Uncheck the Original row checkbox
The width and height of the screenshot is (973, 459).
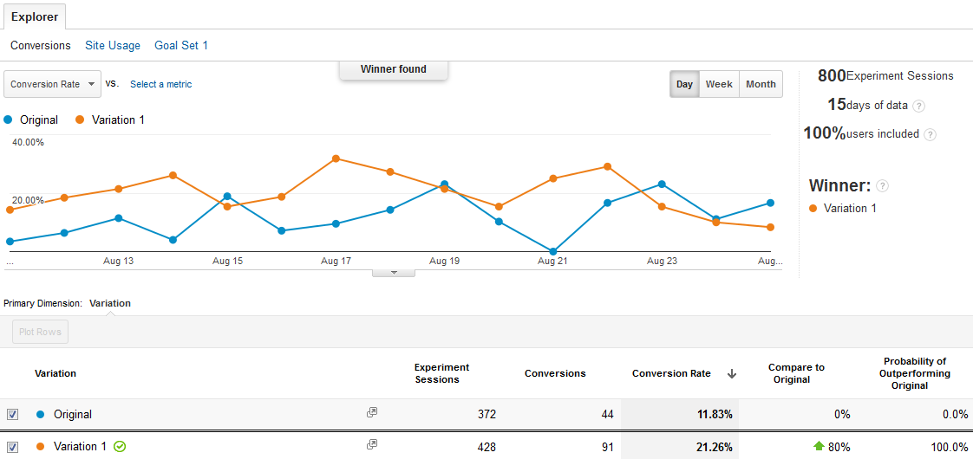pyautogui.click(x=12, y=414)
